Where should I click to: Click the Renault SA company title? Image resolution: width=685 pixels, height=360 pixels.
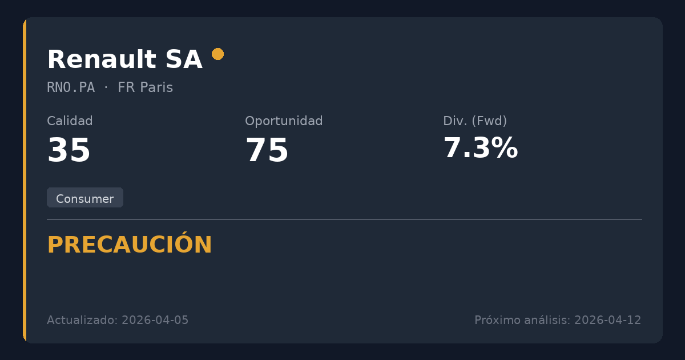pos(124,60)
